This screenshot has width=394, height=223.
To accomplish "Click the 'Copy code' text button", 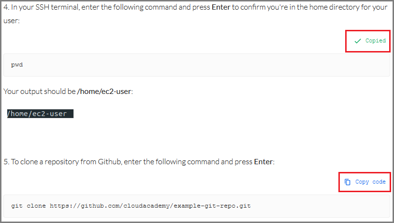I will [370, 182].
